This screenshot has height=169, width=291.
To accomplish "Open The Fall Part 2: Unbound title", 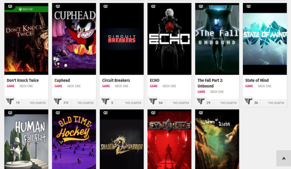I will pyautogui.click(x=210, y=83).
